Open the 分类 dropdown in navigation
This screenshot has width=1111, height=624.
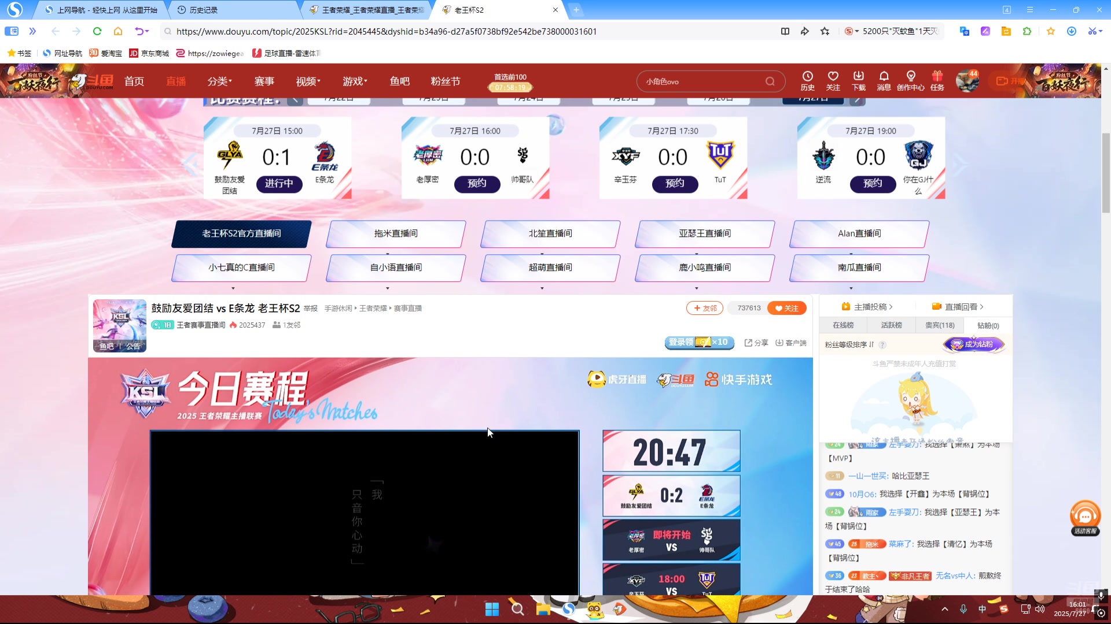coord(220,81)
